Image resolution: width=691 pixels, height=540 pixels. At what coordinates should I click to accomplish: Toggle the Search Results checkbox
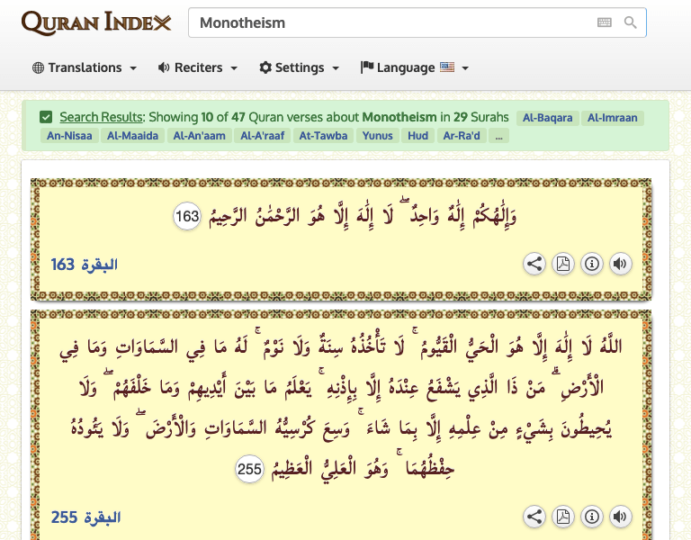point(46,117)
